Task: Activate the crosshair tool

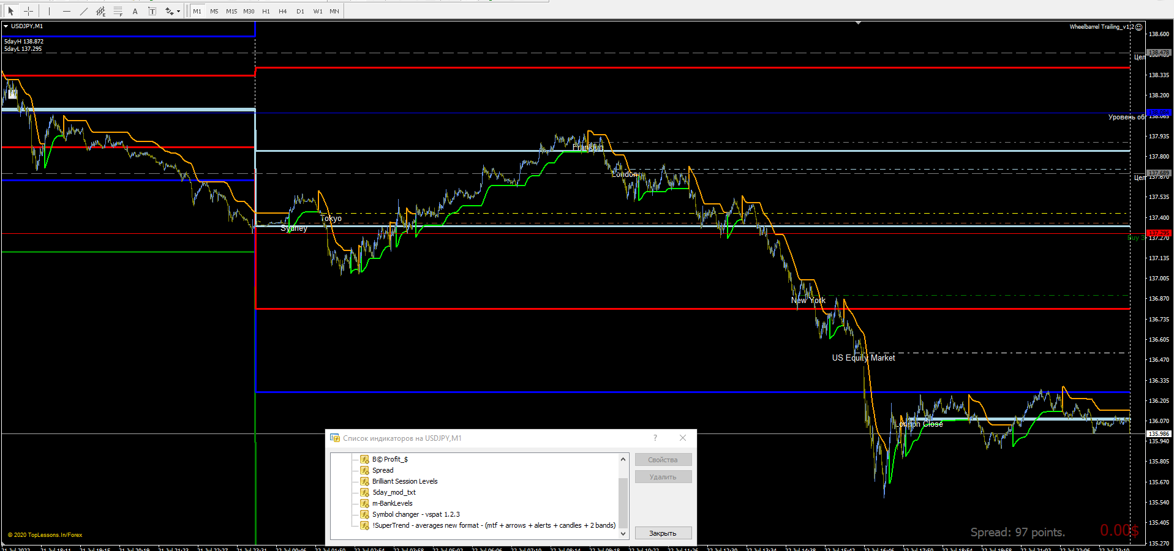Action: click(x=28, y=11)
